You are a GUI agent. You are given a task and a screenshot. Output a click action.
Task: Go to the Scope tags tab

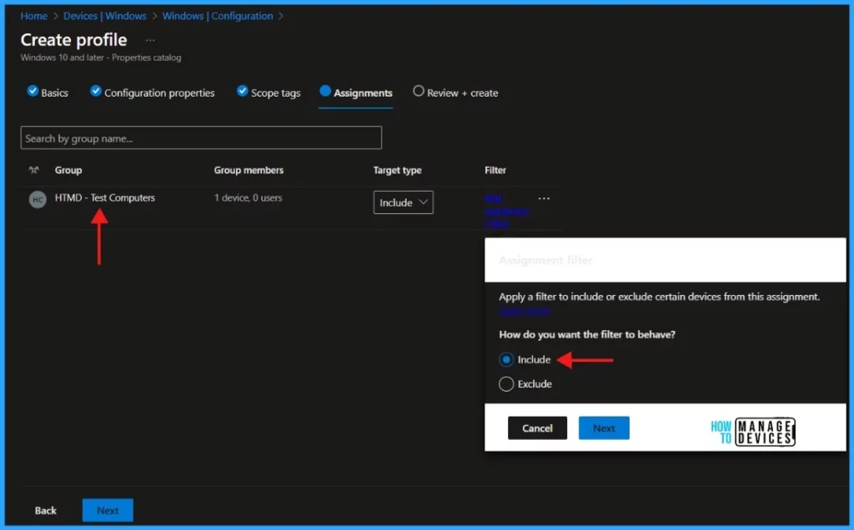click(269, 92)
